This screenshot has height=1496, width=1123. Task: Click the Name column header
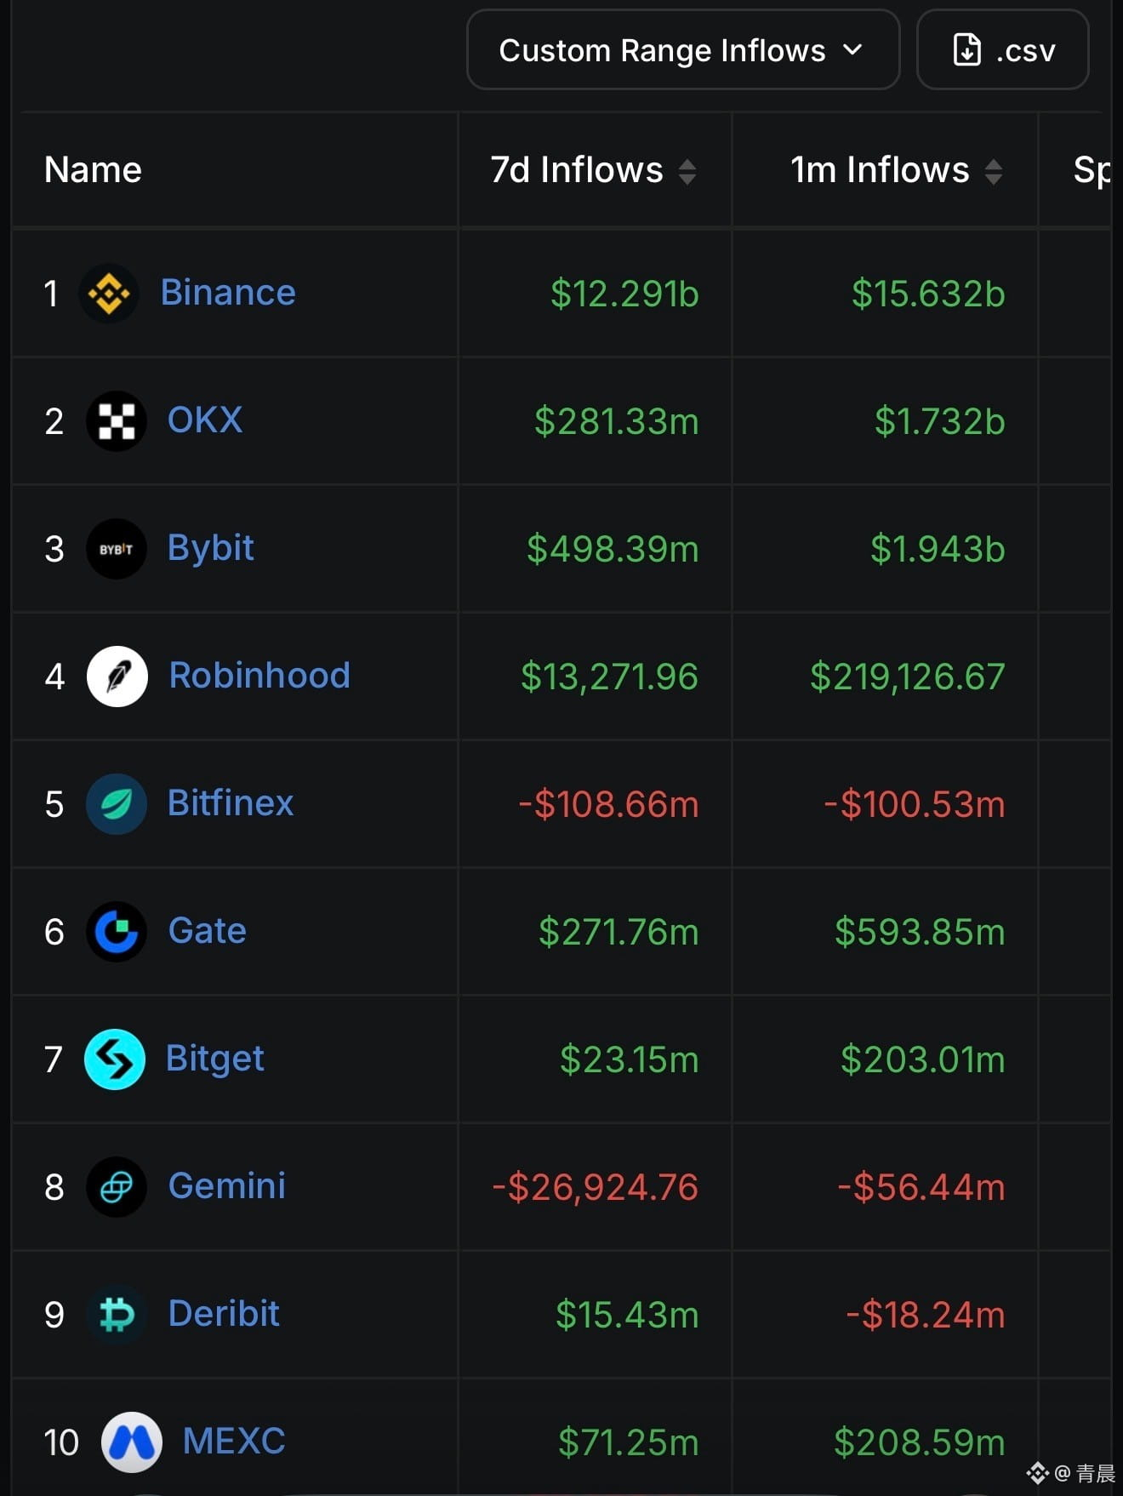pyautogui.click(x=93, y=170)
